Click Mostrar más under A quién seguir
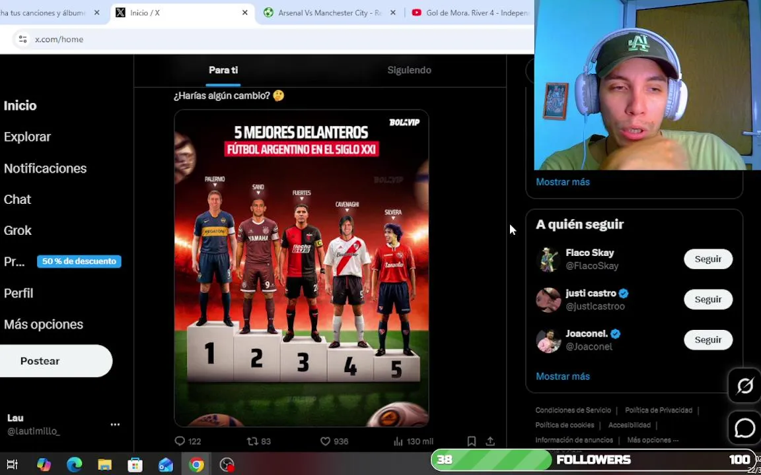This screenshot has height=475, width=761. click(563, 377)
